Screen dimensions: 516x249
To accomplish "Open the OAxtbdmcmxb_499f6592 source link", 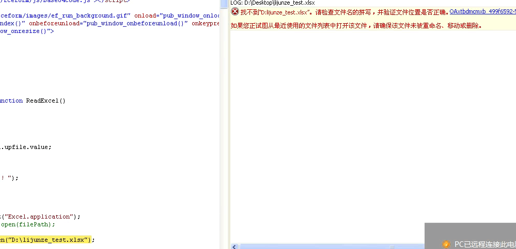I will point(482,12).
